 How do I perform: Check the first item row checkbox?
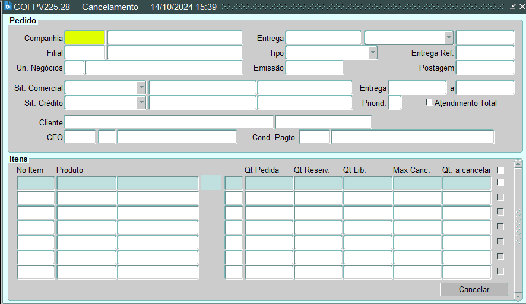click(500, 182)
